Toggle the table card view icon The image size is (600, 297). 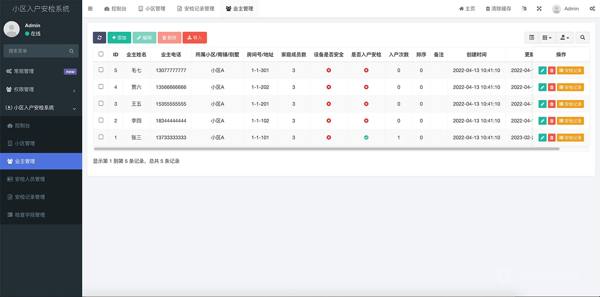531,38
